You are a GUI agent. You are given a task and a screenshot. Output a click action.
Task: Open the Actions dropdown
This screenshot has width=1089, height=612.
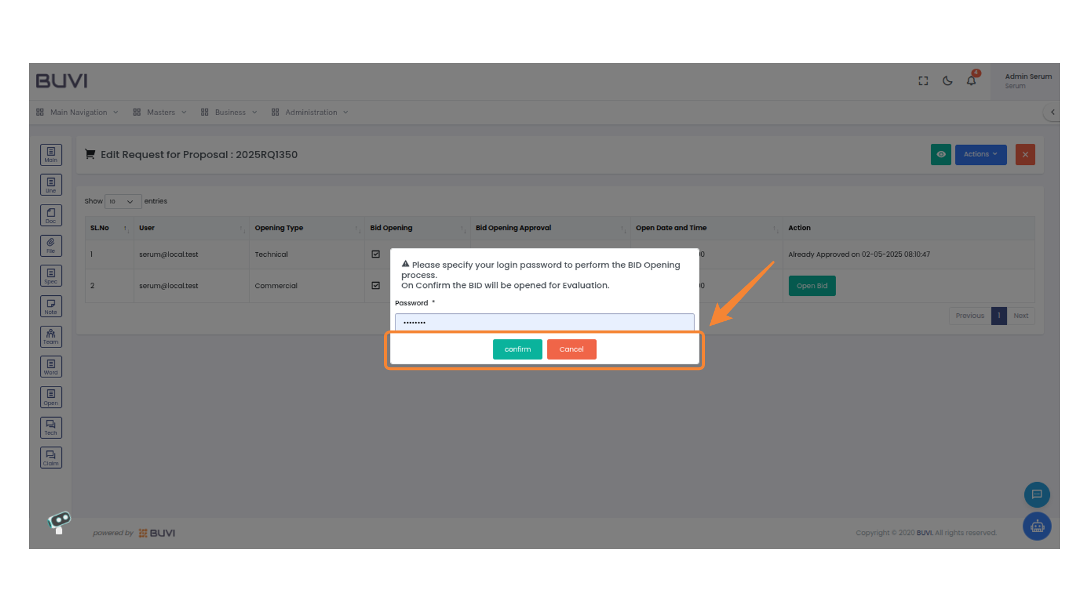pyautogui.click(x=981, y=154)
